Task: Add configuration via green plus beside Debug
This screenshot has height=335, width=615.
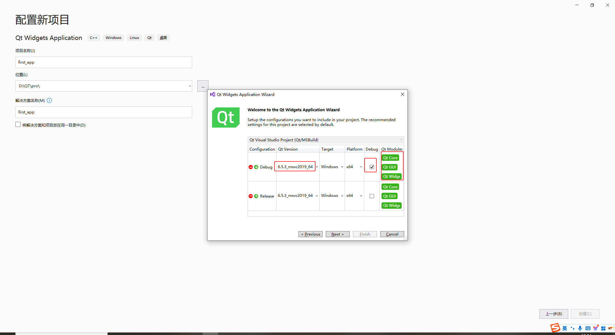Action: 256,167
